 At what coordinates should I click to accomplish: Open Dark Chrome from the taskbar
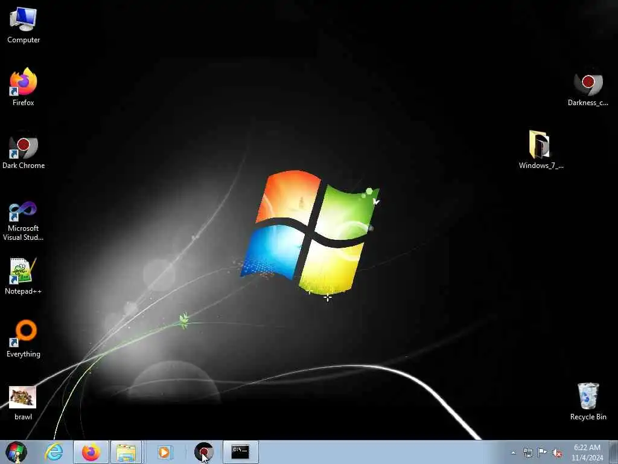tap(204, 452)
